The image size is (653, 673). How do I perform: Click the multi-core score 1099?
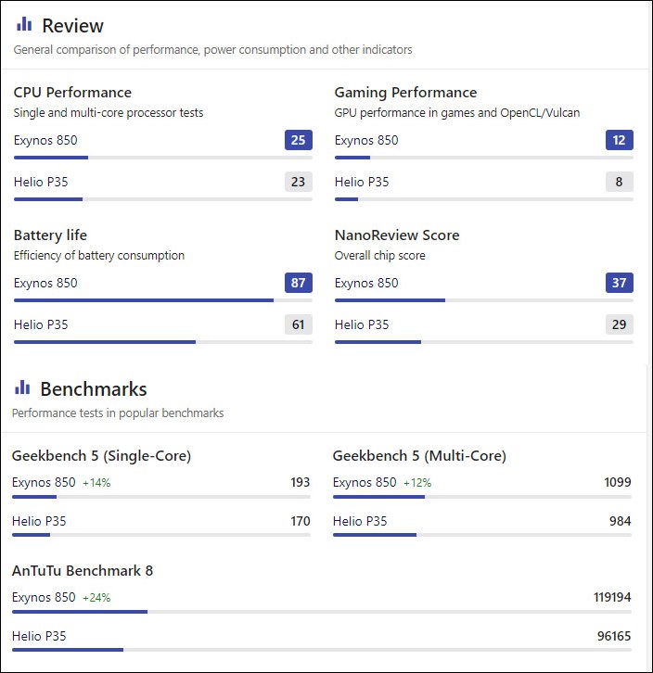(x=618, y=482)
